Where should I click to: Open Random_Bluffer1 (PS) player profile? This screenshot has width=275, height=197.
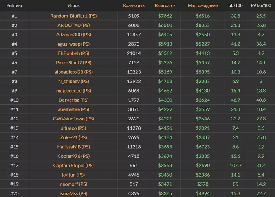73,16
